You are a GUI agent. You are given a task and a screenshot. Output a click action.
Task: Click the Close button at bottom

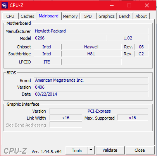tap(140, 150)
